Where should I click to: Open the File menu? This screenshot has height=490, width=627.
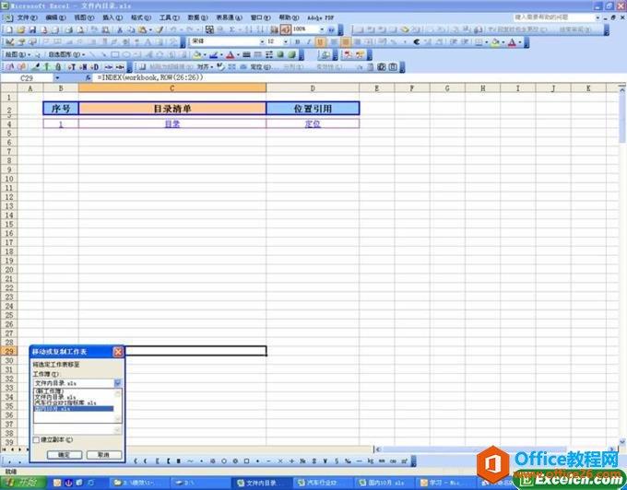(27, 17)
